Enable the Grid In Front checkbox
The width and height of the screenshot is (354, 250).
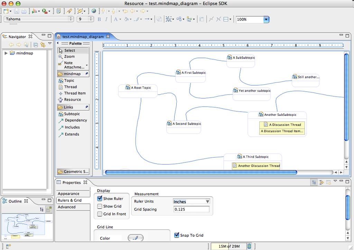100,214
